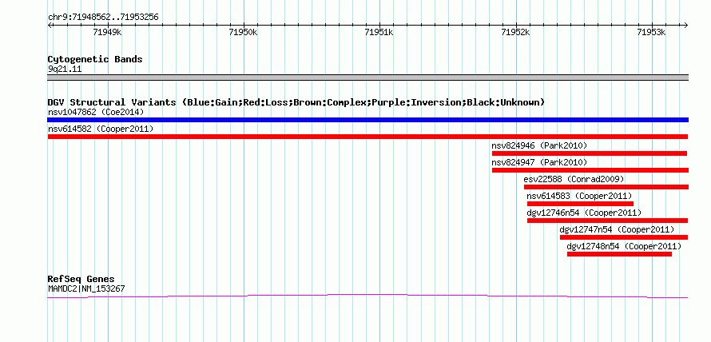Click the red nsv614582 loss variant bar
Screen dimensions: 711x342
tap(367, 137)
